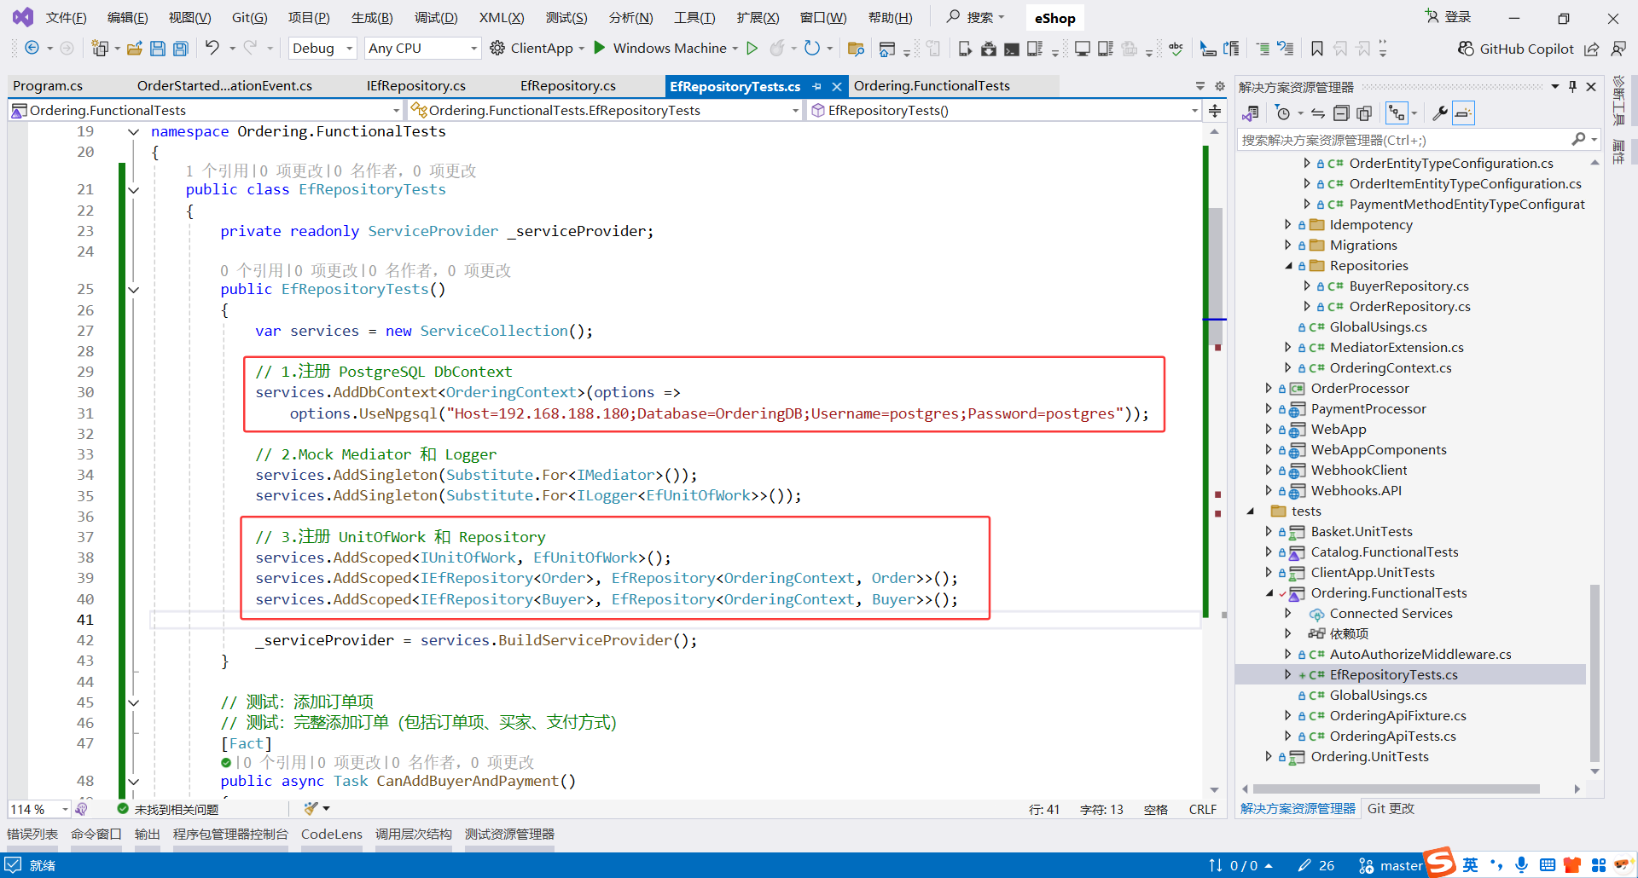Undo the last edit

pyautogui.click(x=212, y=48)
